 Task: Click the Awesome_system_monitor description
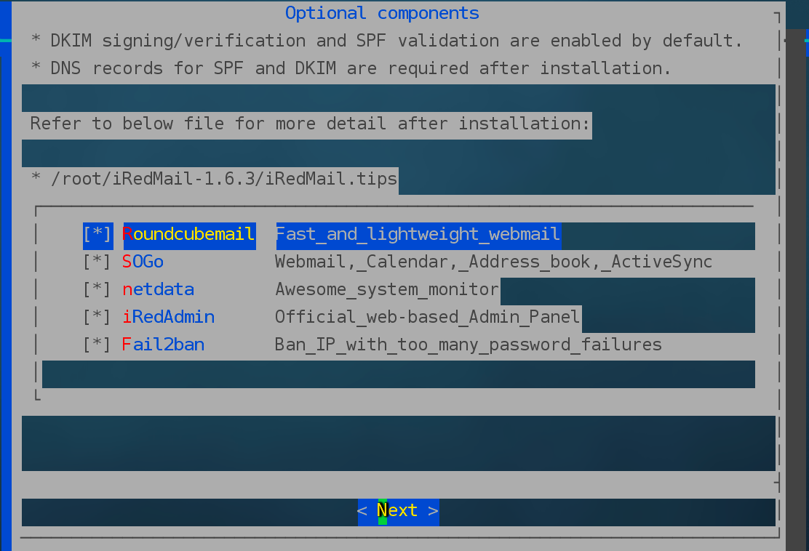click(387, 289)
